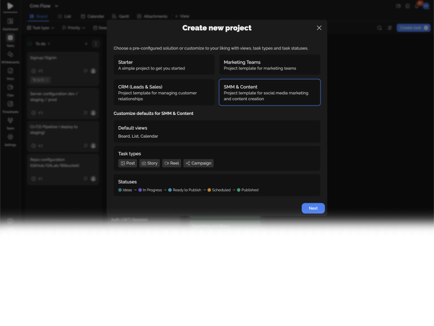Image resolution: width=434 pixels, height=326 pixels.
Task: Click the Campaign task type chip
Action: tap(198, 163)
